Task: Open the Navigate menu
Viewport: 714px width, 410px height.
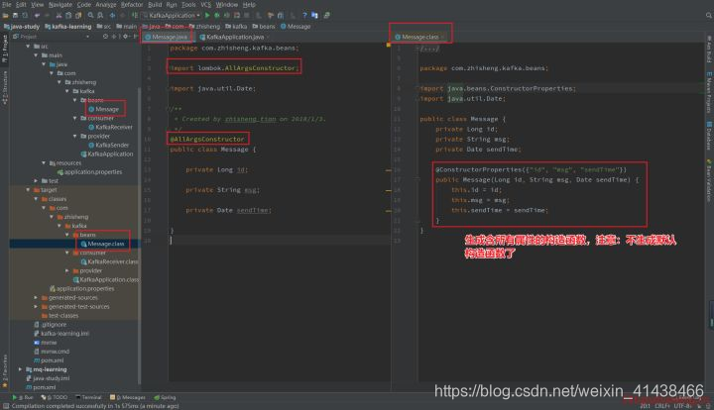Action: click(x=60, y=5)
